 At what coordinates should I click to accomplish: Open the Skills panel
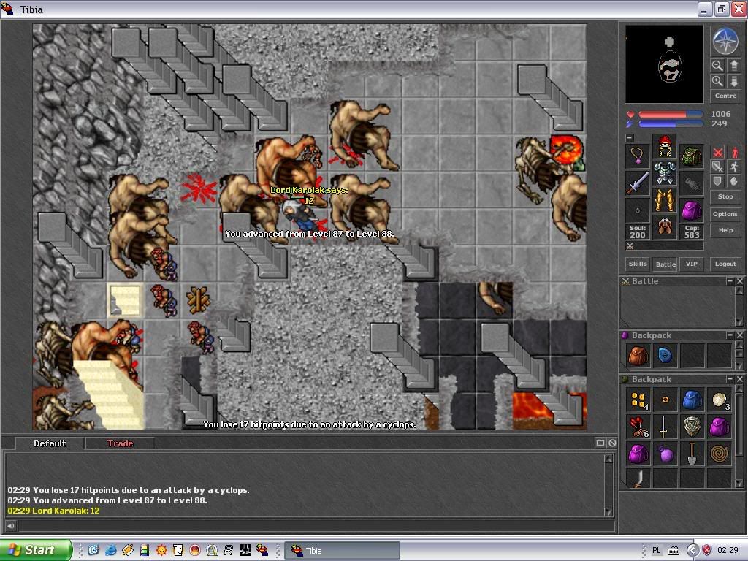[638, 264]
